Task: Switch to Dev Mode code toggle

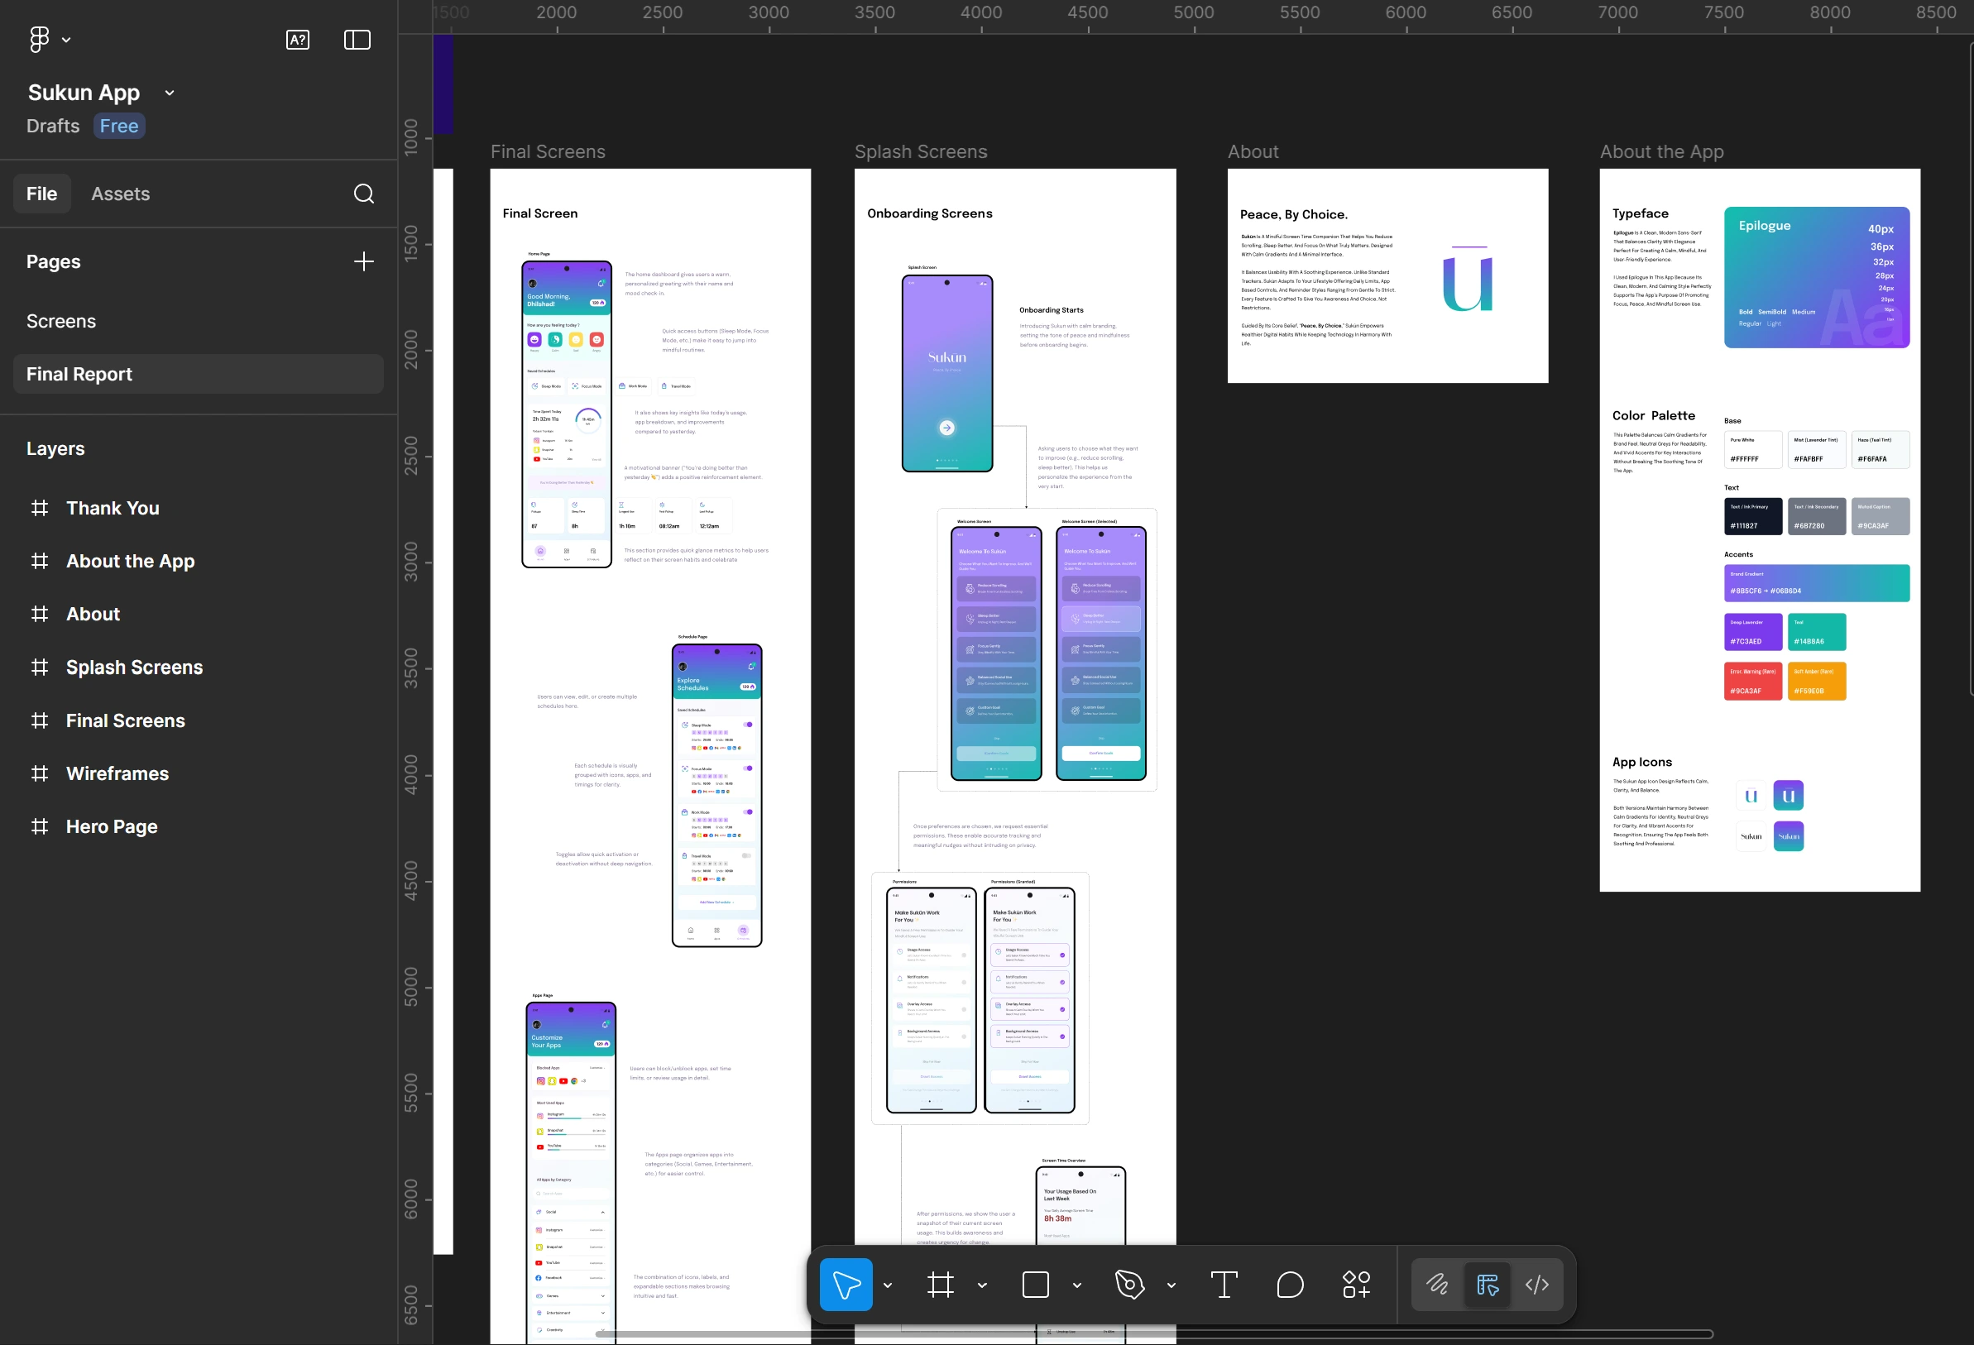Action: coord(1537,1285)
